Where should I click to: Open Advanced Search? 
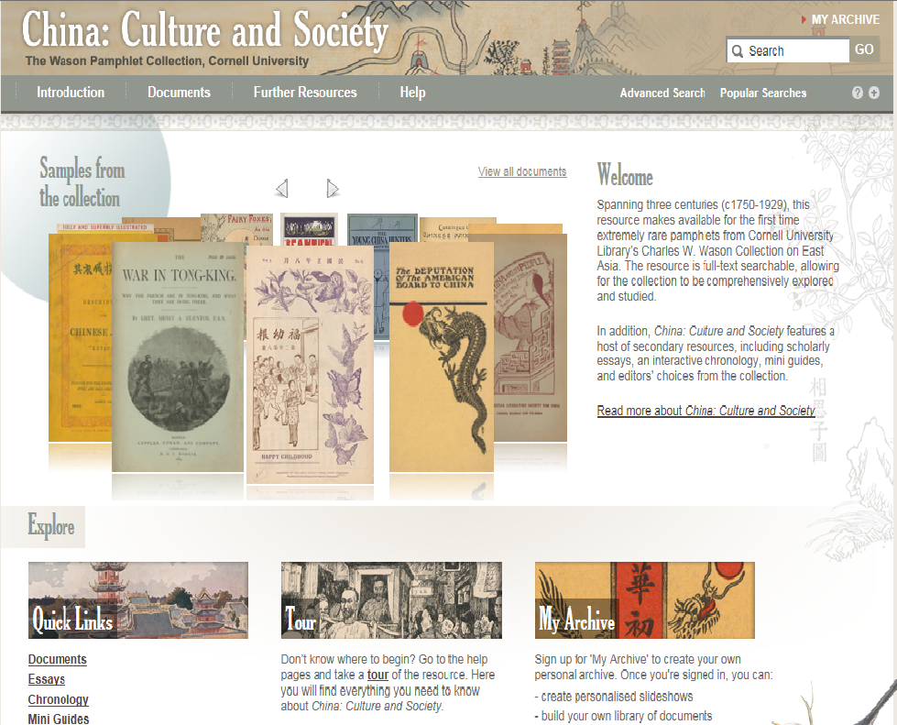pyautogui.click(x=662, y=93)
